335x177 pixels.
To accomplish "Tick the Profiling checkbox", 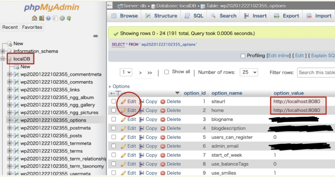I will (x=243, y=56).
